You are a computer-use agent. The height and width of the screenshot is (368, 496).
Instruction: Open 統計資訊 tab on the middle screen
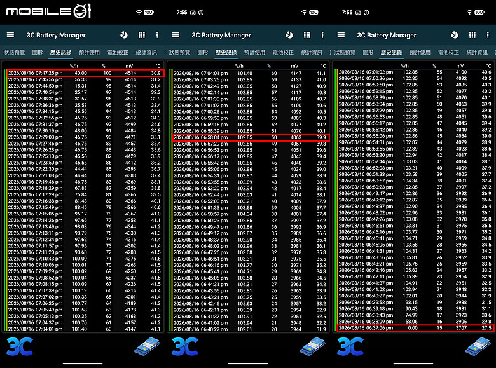pos(312,52)
